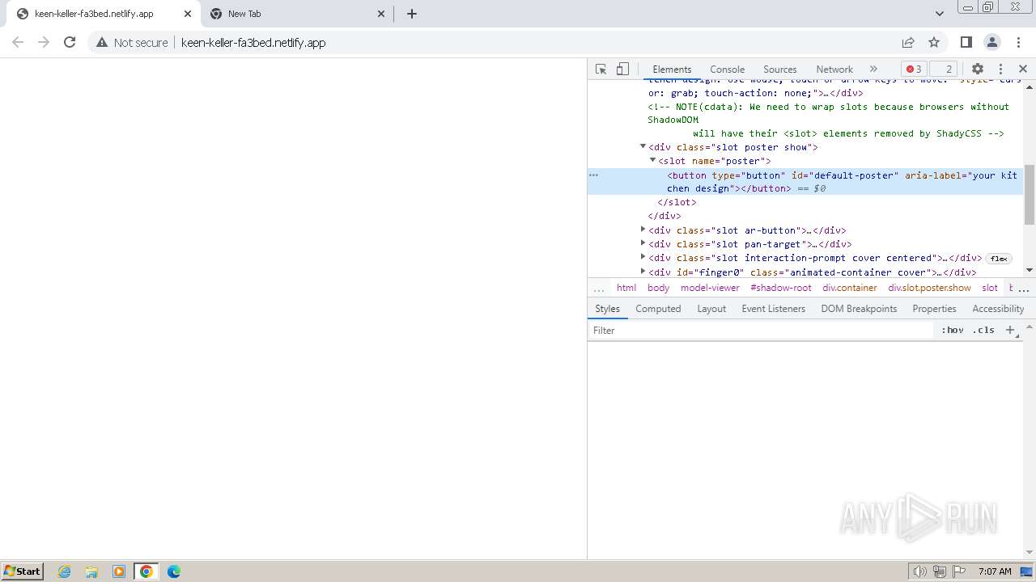Viewport: 1036px width, 582px height.
Task: Open the Event Listeners tab
Action: [x=773, y=309]
